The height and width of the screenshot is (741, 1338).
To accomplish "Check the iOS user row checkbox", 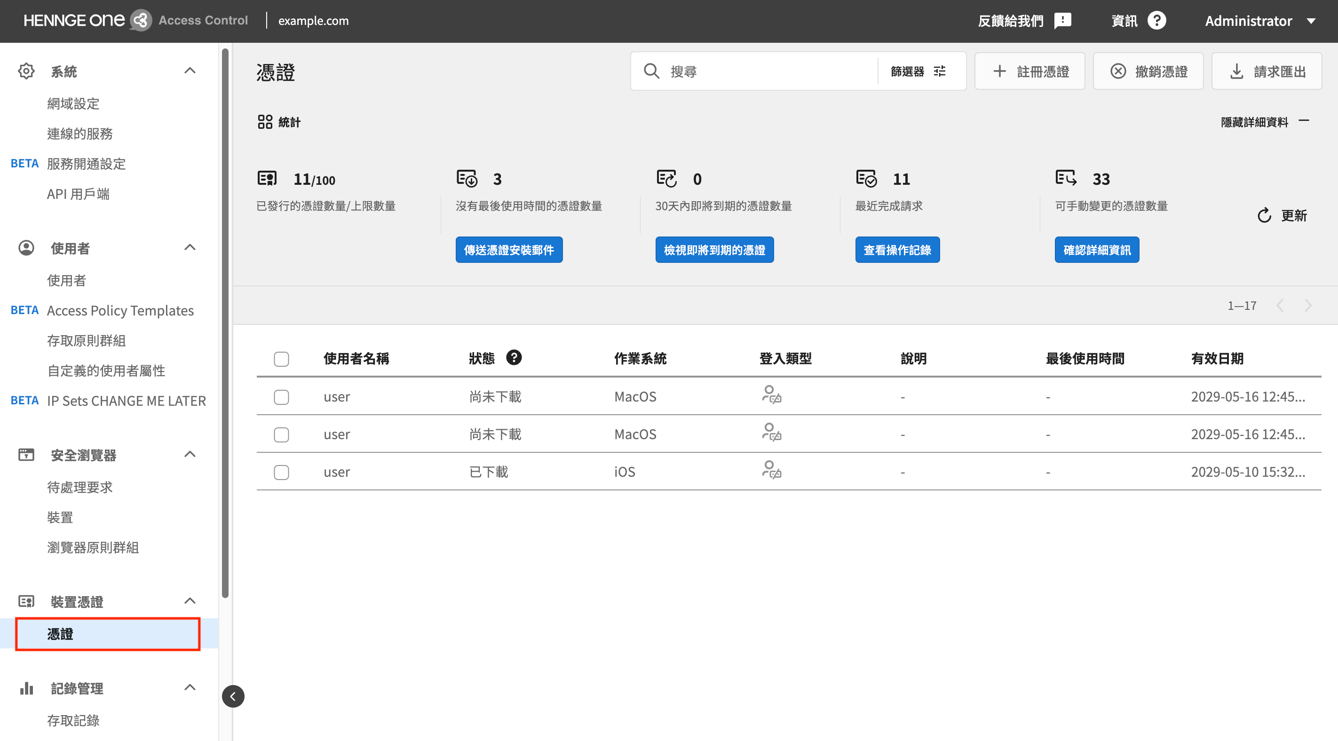I will click(281, 473).
